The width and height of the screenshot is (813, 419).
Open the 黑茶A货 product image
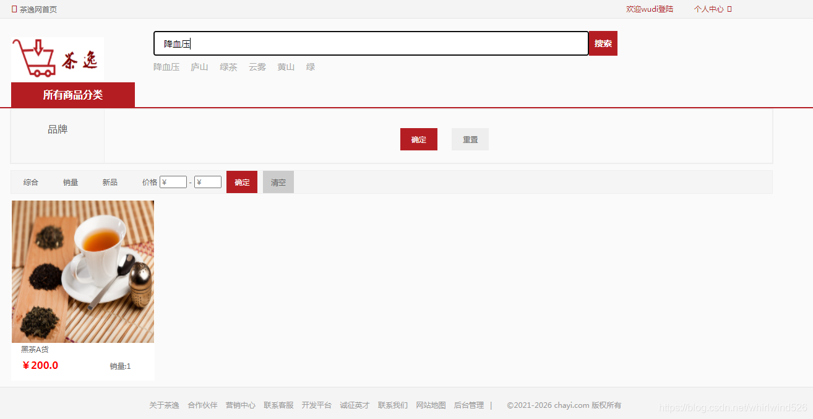83,272
